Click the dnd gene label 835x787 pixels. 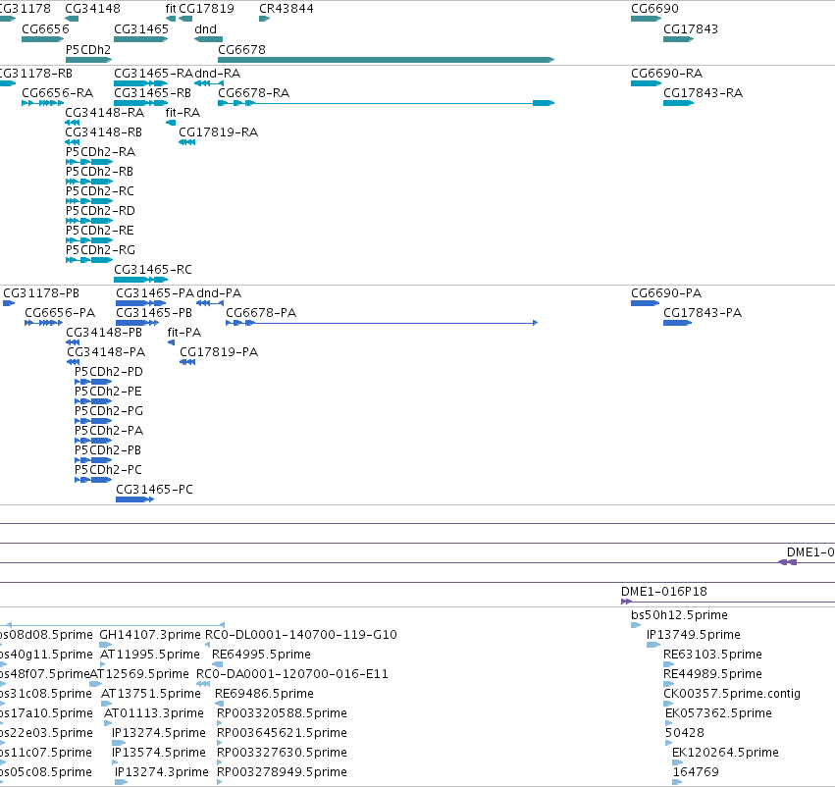[205, 28]
